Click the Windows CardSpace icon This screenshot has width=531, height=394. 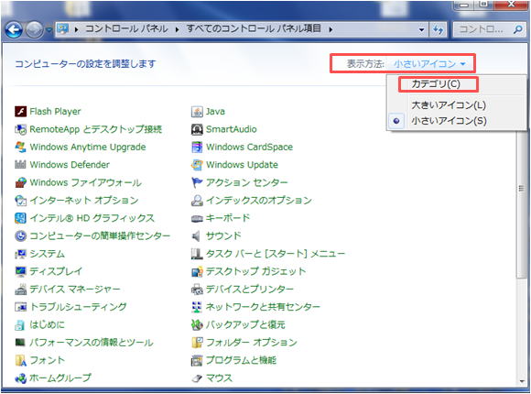click(197, 147)
